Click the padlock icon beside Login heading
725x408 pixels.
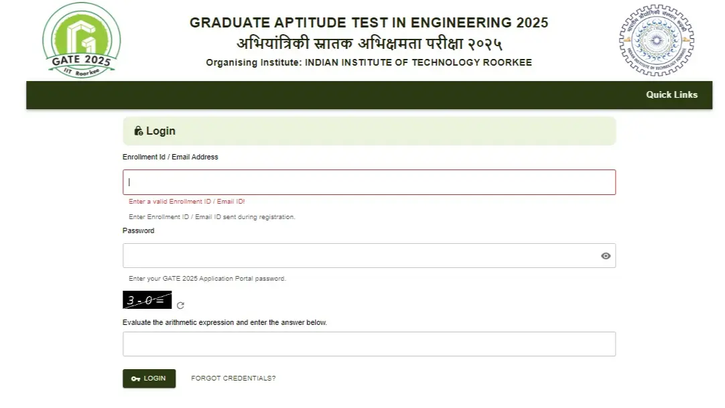[x=139, y=131]
